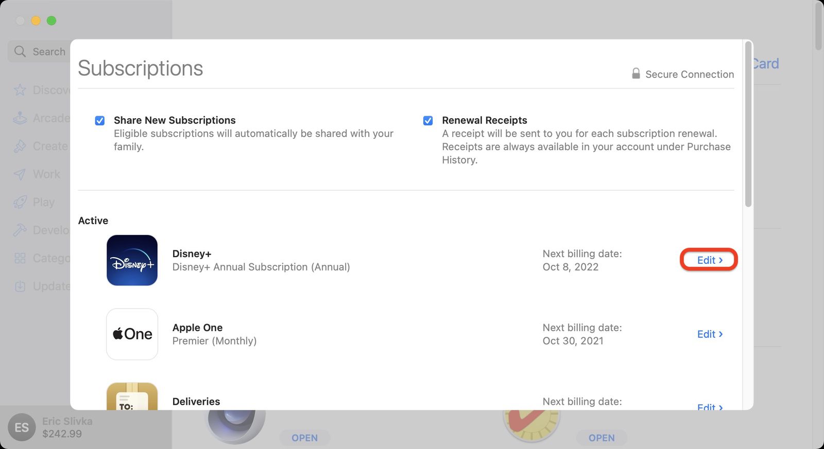This screenshot has height=449, width=824.
Task: Expand Edit for the Deliveries subscription
Action: 710,406
